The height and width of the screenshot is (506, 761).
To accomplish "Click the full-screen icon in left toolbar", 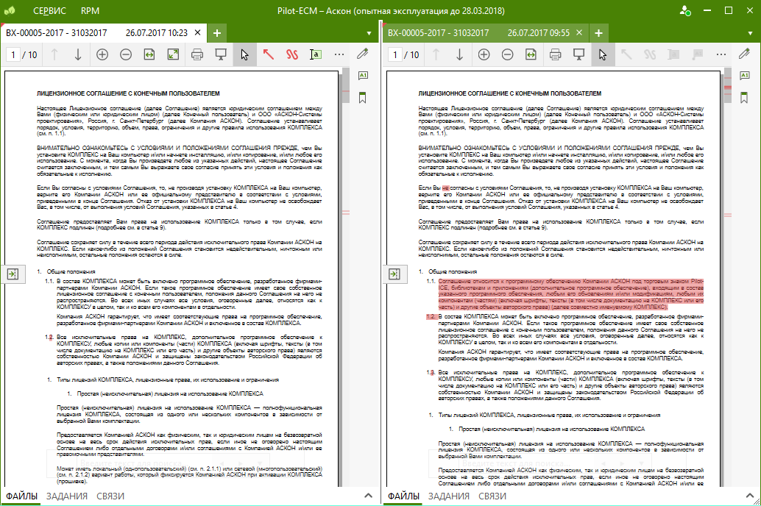I will [x=173, y=54].
